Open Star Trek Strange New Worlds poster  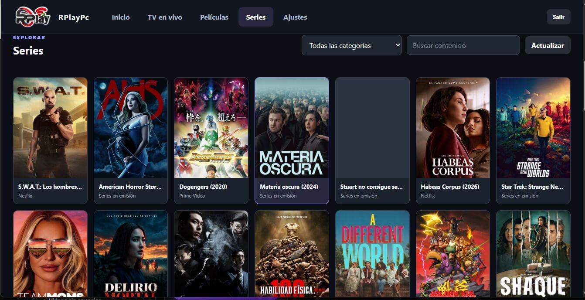[x=533, y=128]
